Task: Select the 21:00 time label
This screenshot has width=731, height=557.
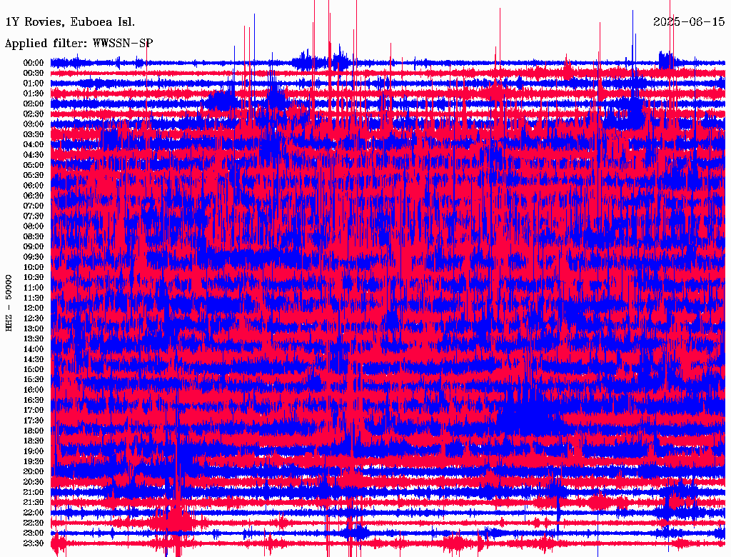Action: click(x=34, y=492)
